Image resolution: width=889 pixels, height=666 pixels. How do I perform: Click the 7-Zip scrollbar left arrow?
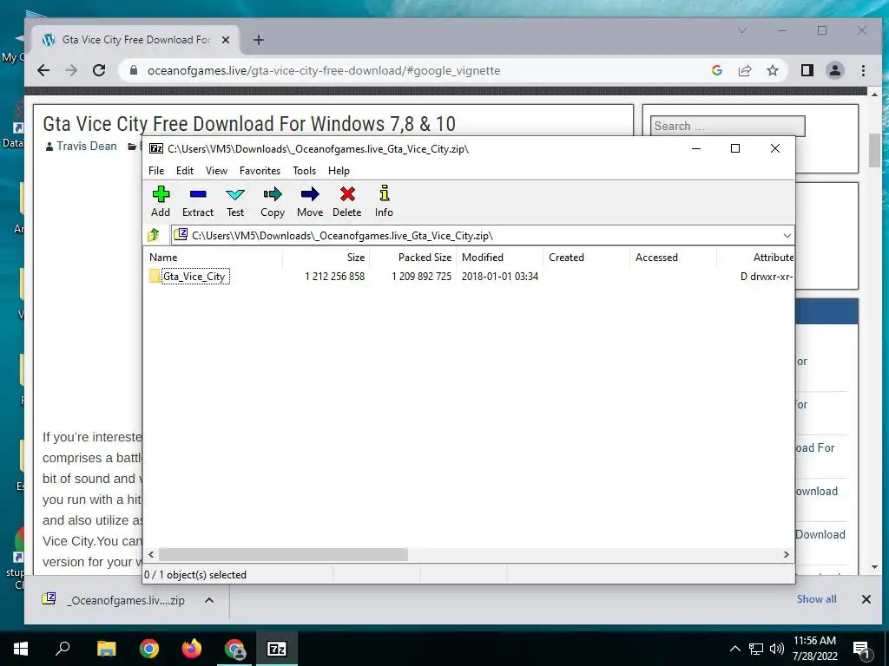point(151,554)
